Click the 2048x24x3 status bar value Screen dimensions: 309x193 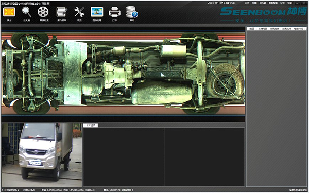(x=29, y=190)
